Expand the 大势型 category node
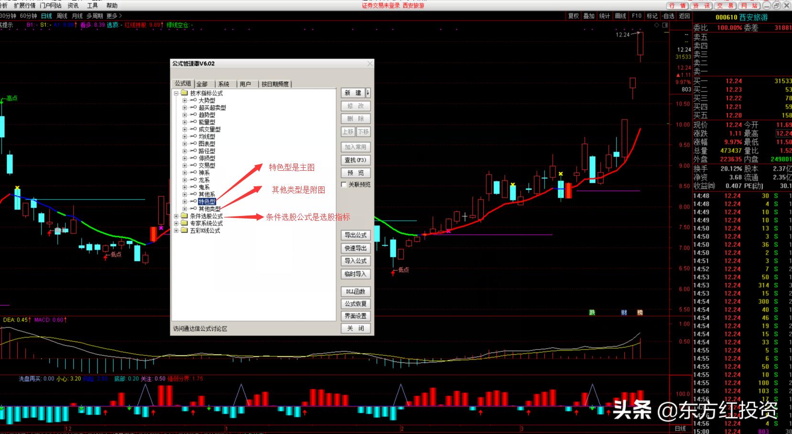Viewport: 792px width, 434px height. click(184, 100)
